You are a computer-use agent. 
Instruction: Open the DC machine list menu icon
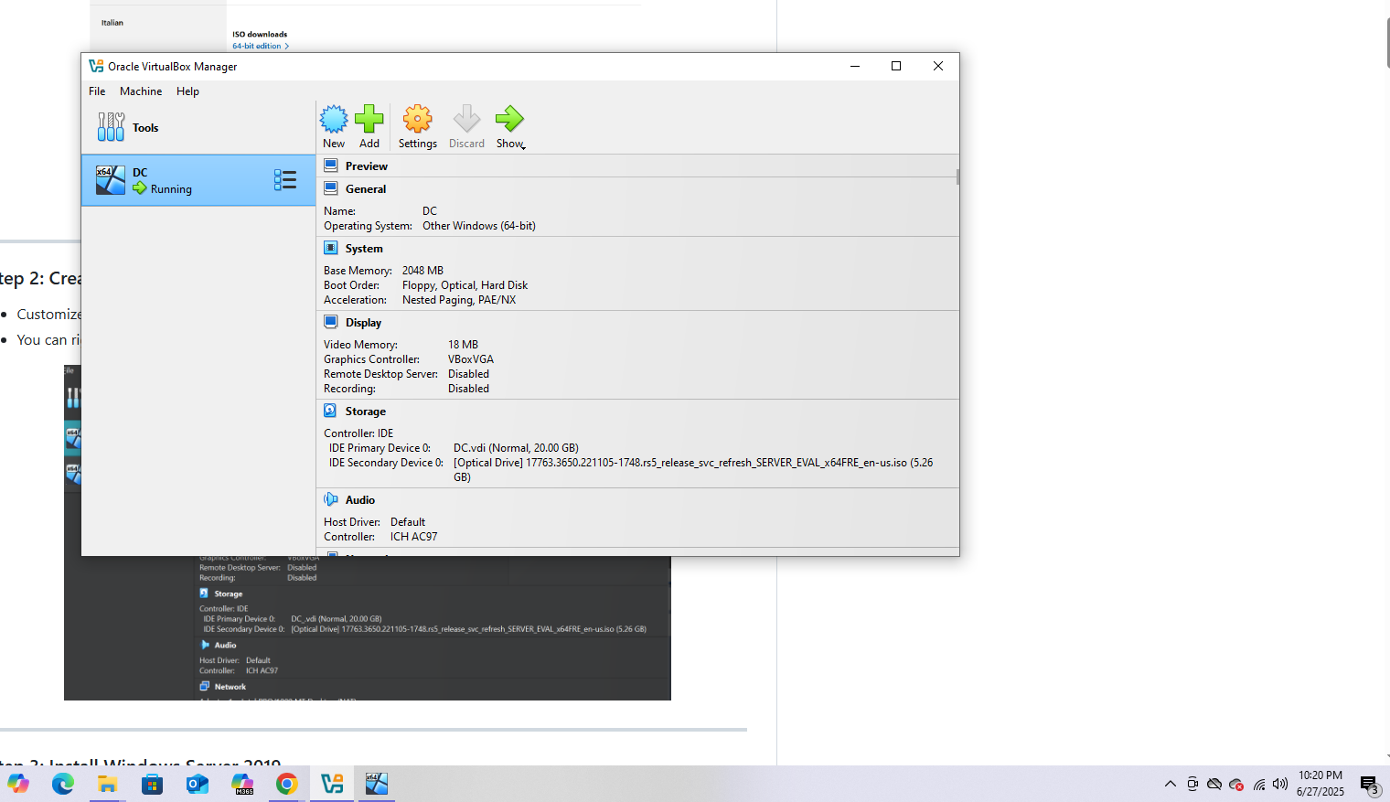pos(284,180)
